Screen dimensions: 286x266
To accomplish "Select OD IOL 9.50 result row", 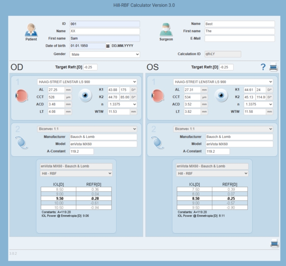I will (x=76, y=198).
